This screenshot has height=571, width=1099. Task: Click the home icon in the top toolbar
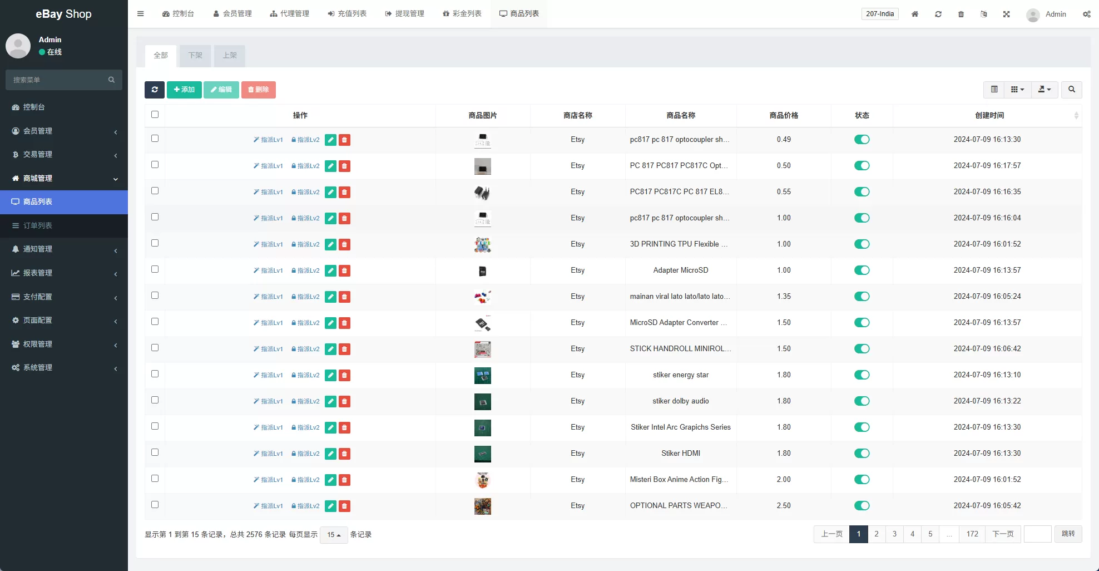point(914,14)
